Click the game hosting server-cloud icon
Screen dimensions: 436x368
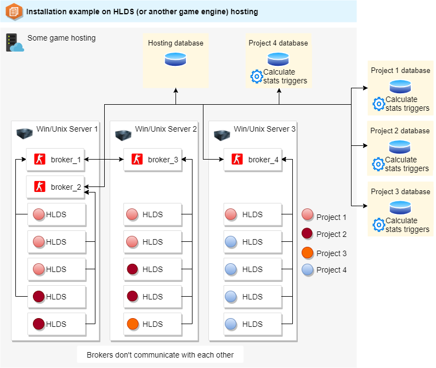coord(15,43)
